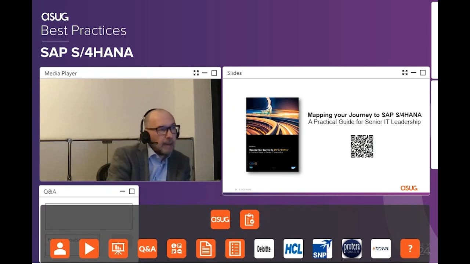Open the Deloitte sponsor icon
The width and height of the screenshot is (470, 264).
(x=264, y=249)
